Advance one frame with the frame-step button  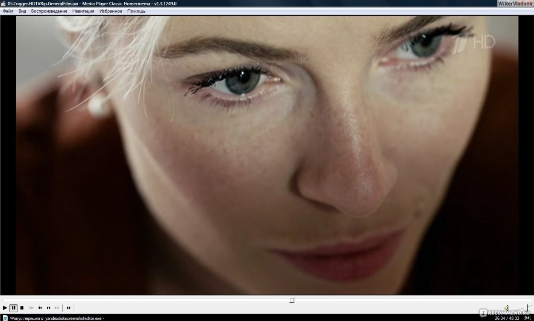pyautogui.click(x=68, y=308)
